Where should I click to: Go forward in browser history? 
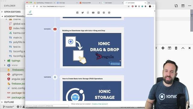(x=30, y=6)
